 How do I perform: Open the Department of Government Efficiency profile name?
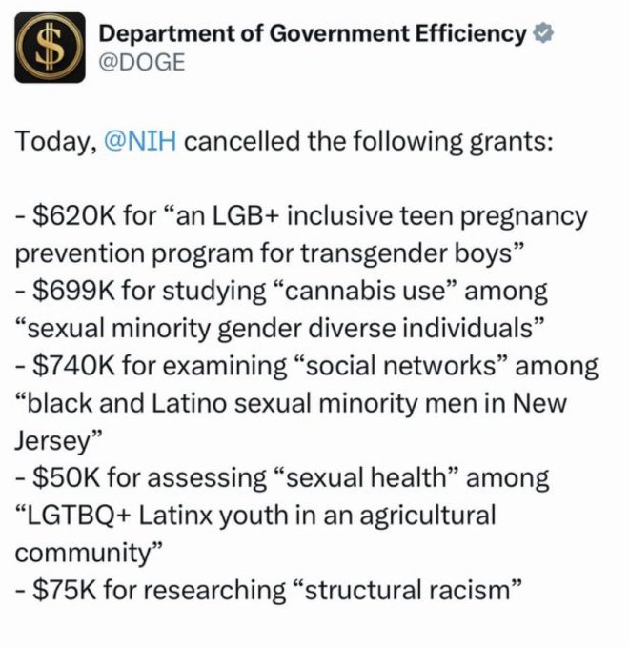pos(313,33)
